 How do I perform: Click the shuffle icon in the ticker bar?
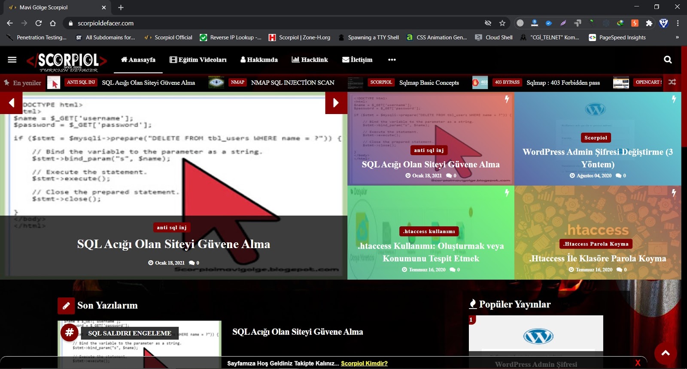(672, 82)
